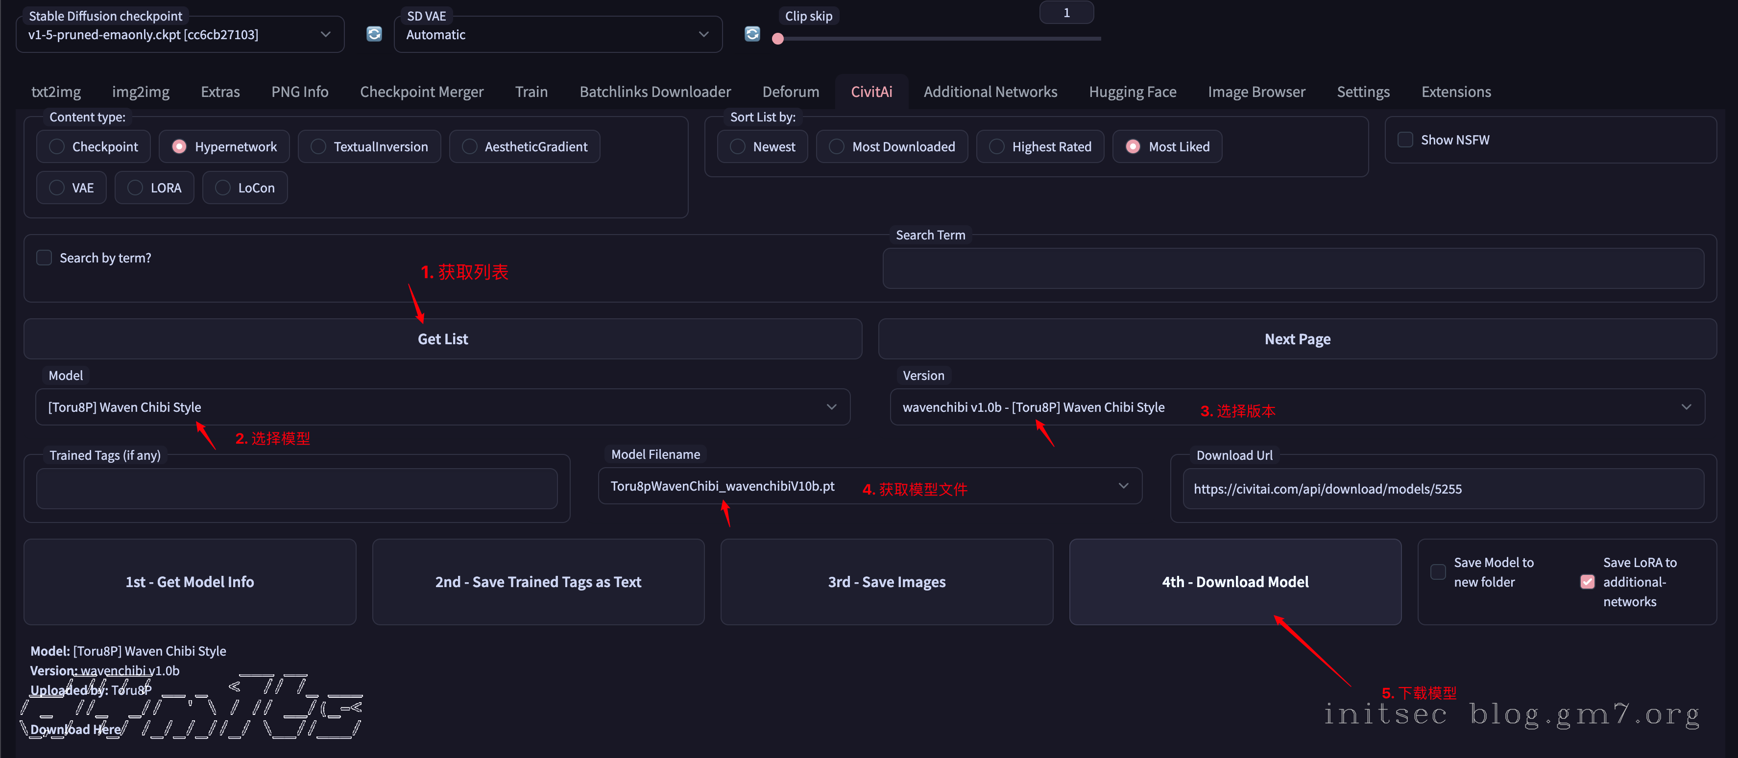Choose Checkpoint content type radio

point(57,146)
